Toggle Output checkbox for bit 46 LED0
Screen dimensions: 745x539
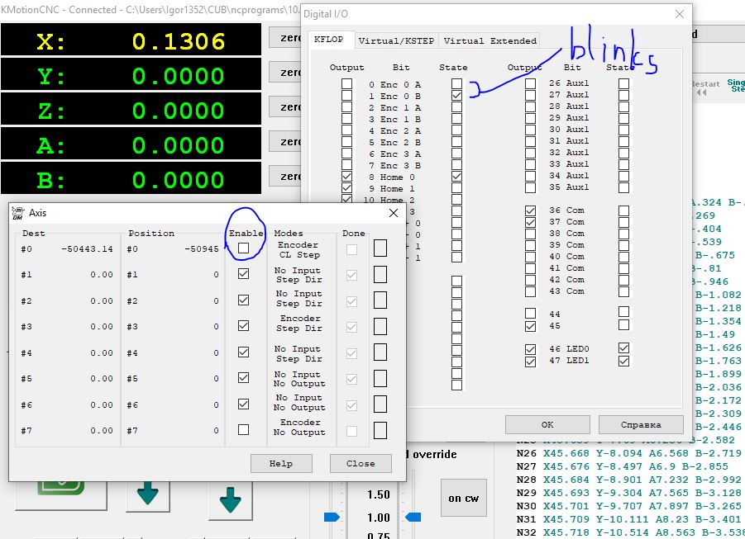tap(530, 349)
